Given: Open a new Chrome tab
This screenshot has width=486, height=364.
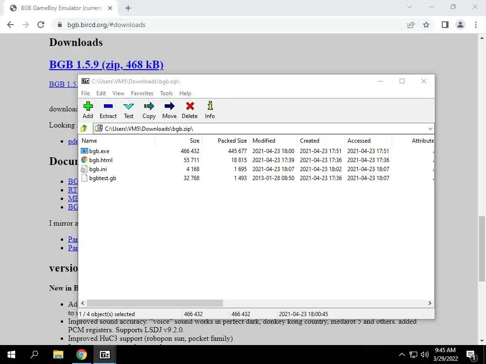Looking at the screenshot, I should click(x=128, y=8).
